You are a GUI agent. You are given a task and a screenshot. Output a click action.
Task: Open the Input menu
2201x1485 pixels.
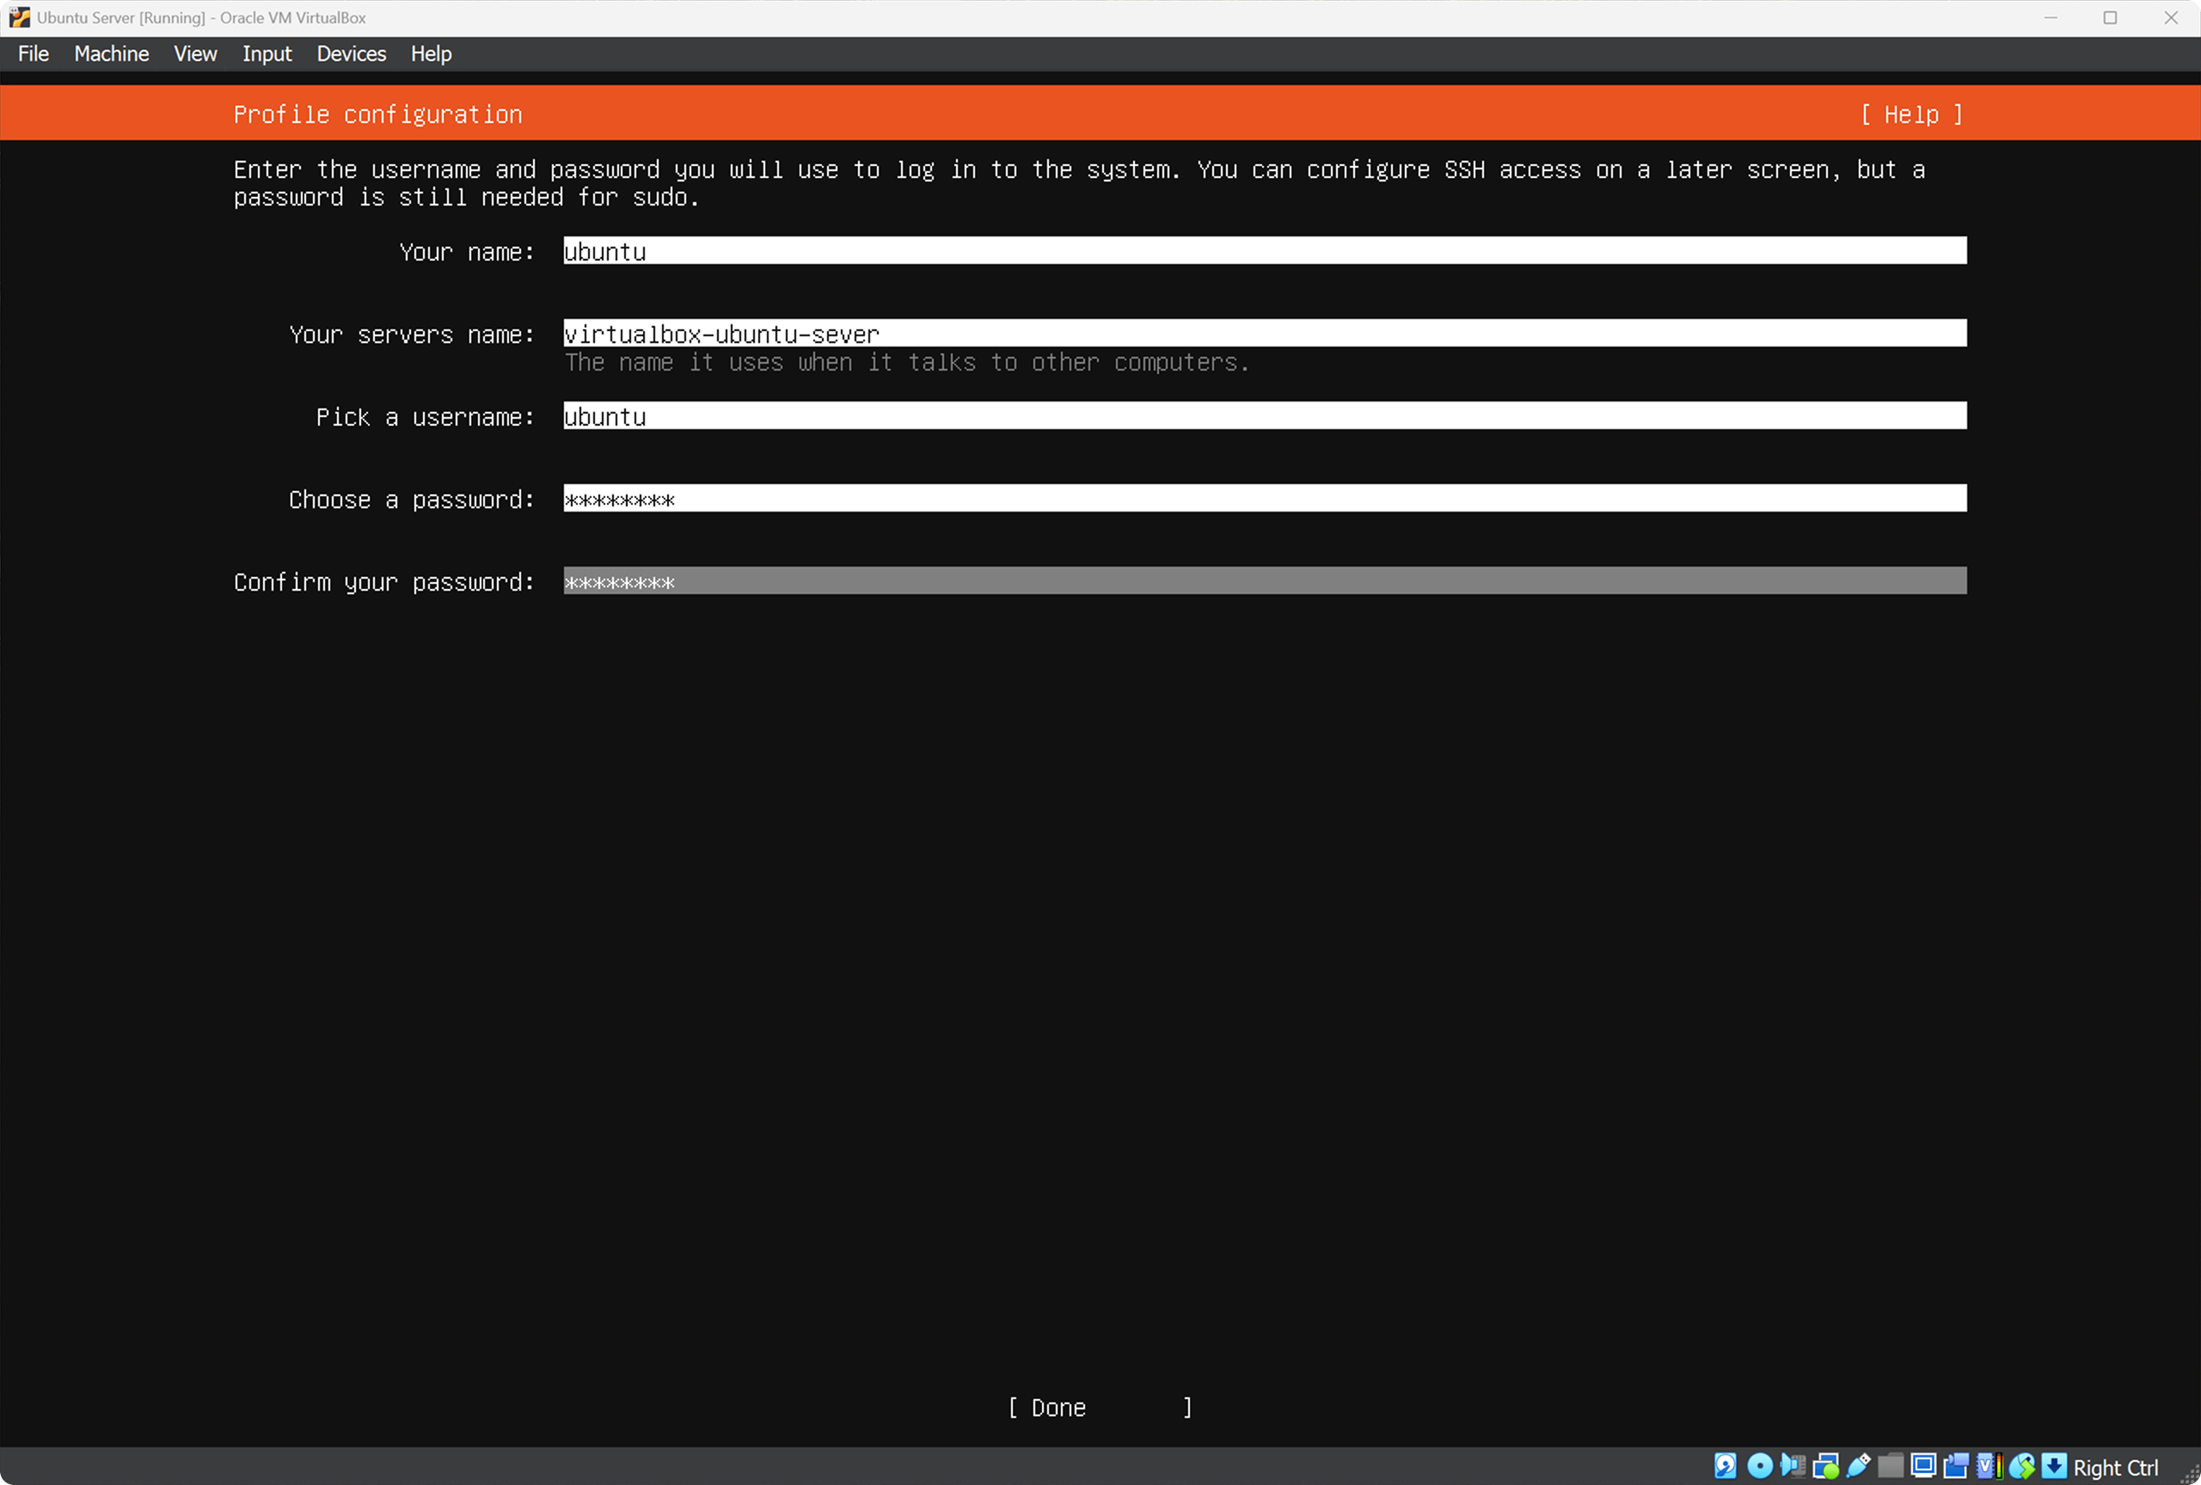click(x=266, y=54)
